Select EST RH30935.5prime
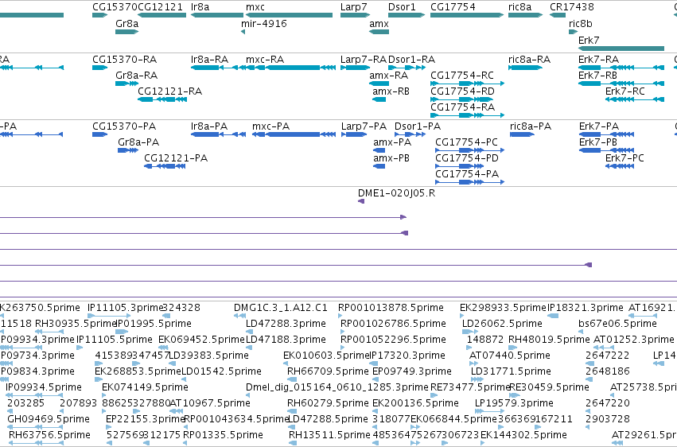The width and height of the screenshot is (677, 447). (76, 324)
